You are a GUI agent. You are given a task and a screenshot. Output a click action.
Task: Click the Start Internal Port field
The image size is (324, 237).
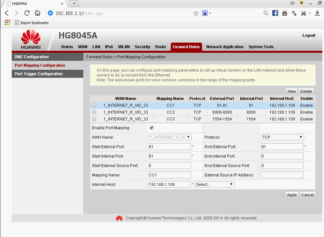point(169,156)
